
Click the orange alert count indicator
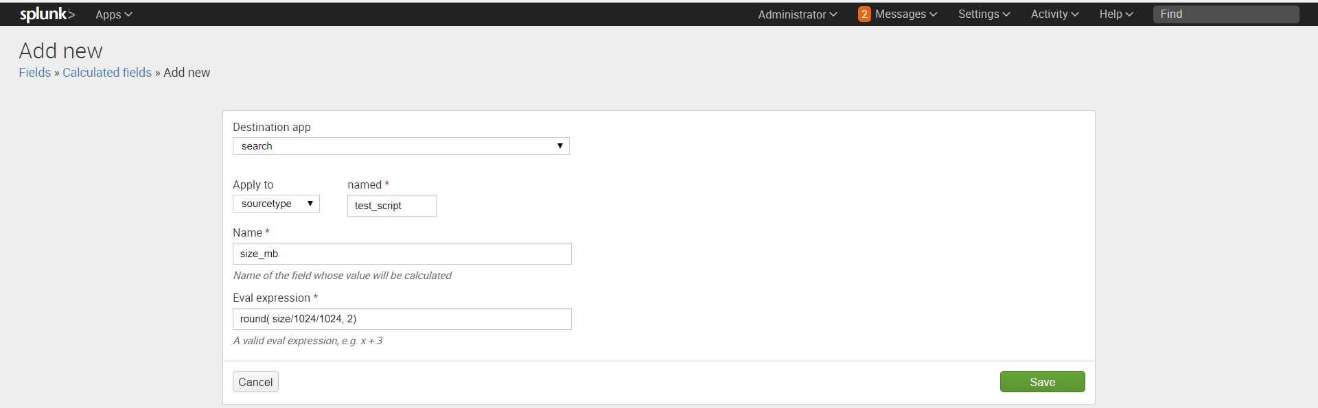click(864, 14)
